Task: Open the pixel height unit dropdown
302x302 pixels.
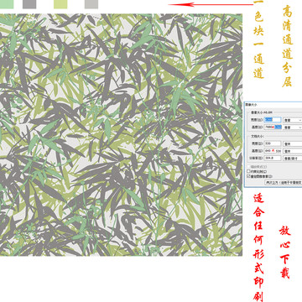Action: tap(293, 128)
